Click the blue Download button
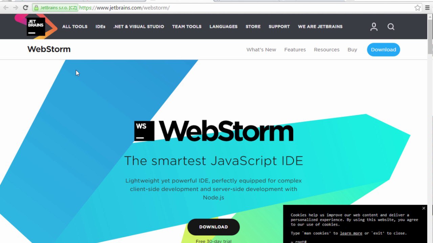 pos(383,50)
